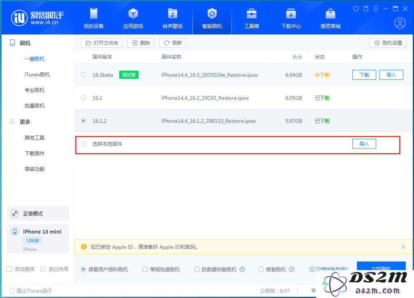Select the 16.3beta firmware radio button
This screenshot has height=298, width=414.
[83, 75]
